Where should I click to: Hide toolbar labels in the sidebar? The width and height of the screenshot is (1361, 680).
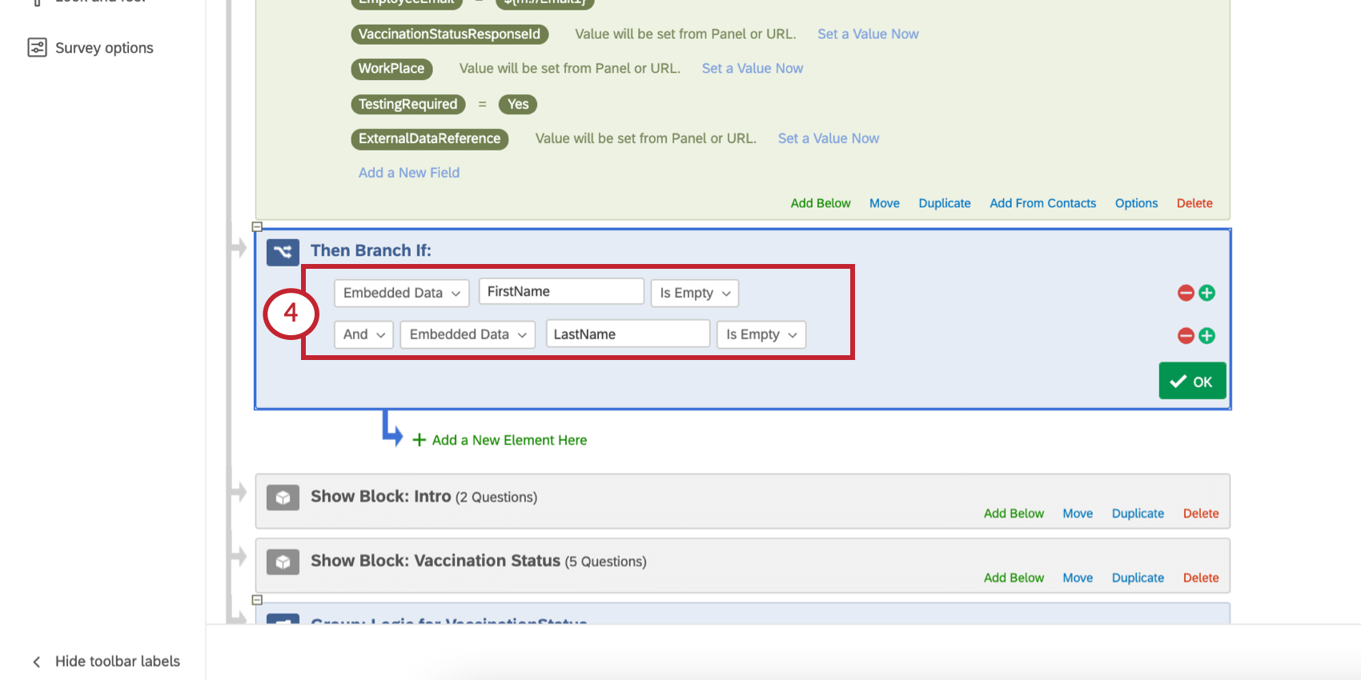105,662
